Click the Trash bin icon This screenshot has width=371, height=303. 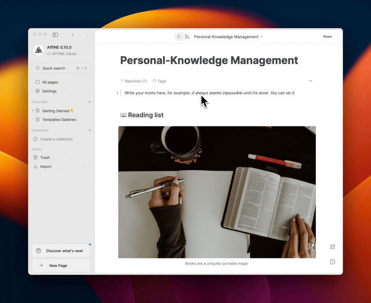(x=36, y=158)
